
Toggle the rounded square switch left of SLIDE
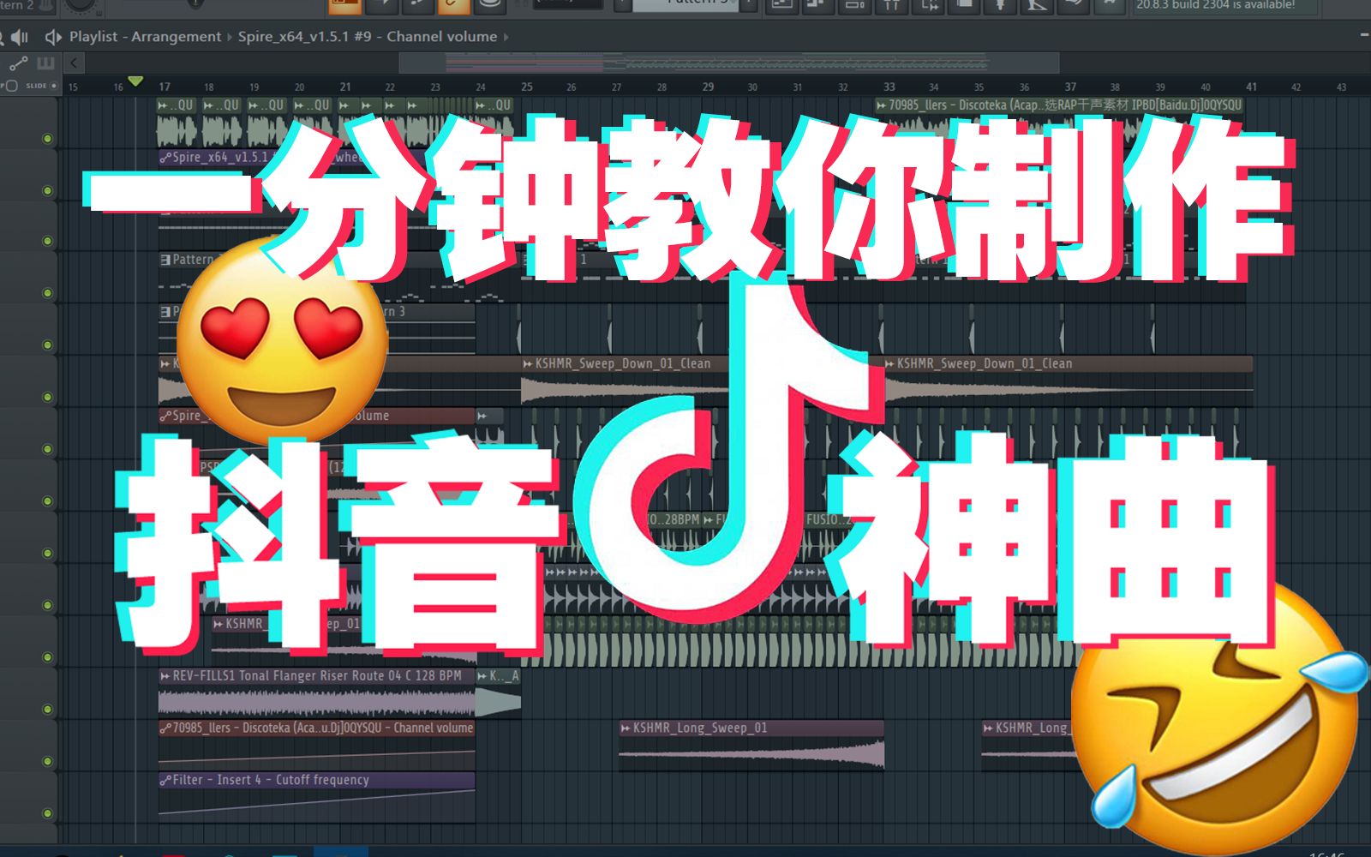coord(12,86)
